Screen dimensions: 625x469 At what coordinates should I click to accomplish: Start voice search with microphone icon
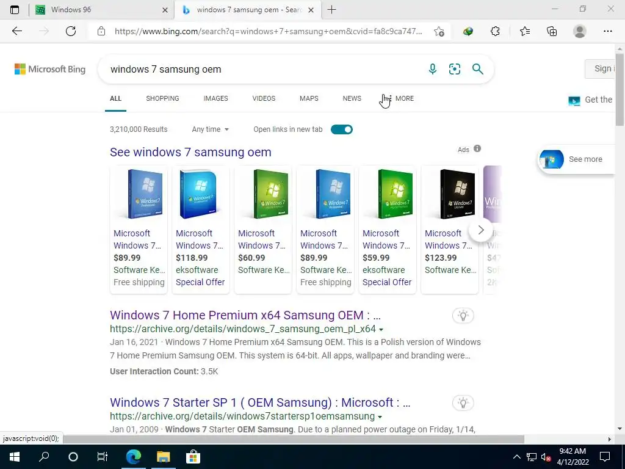click(x=433, y=69)
